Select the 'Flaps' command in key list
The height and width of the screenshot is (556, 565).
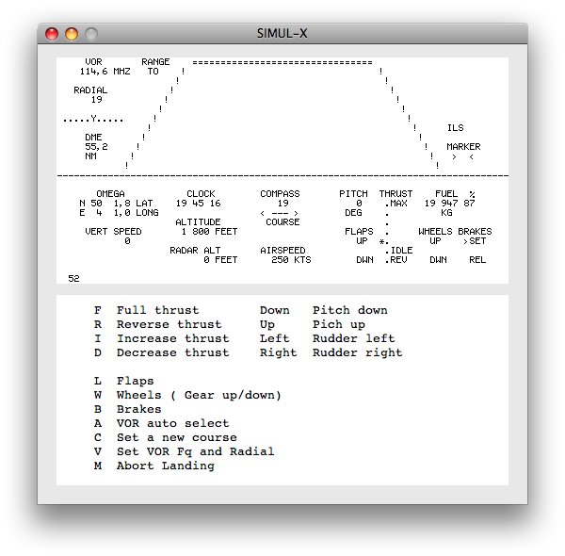(x=135, y=381)
